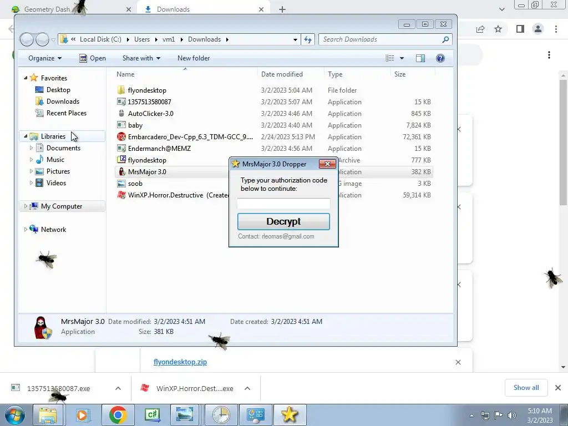Click the Decrypt button in MrsMajor dropper
The image size is (568, 426).
(283, 221)
